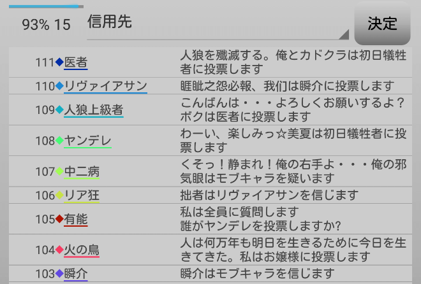
Task: Click the 93% 15 status text
Action: pos(46,24)
